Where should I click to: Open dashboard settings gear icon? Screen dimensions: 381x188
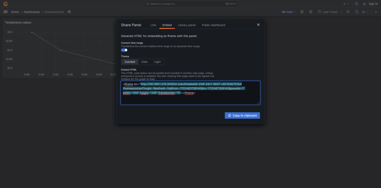[x=311, y=12]
